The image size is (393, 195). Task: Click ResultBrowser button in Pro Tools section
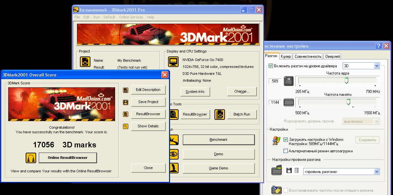point(195,114)
